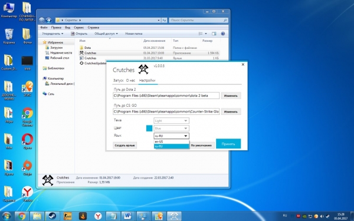Screen dimensions: 354x221
Task: Open the Сервис menu in Explorer
Action: point(79,28)
